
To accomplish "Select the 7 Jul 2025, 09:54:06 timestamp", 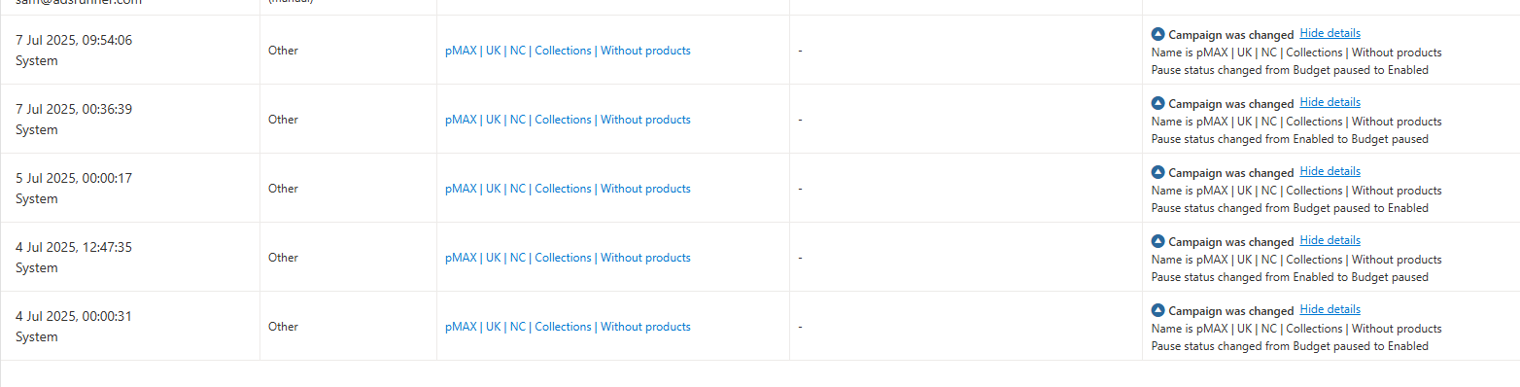I will click(x=74, y=40).
